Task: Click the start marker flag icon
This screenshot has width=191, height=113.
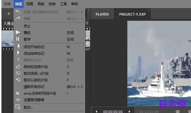Action: [18, 47]
